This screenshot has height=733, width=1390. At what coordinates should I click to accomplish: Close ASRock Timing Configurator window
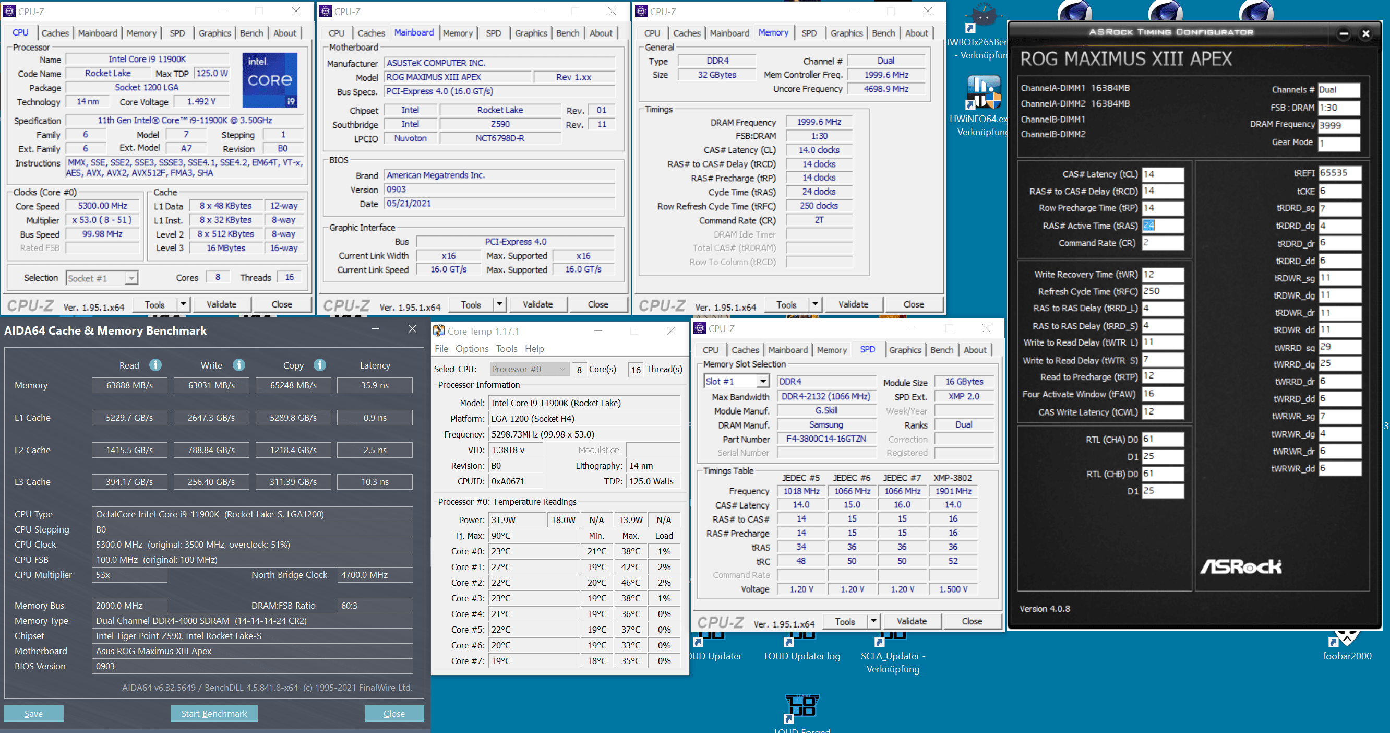click(1365, 34)
